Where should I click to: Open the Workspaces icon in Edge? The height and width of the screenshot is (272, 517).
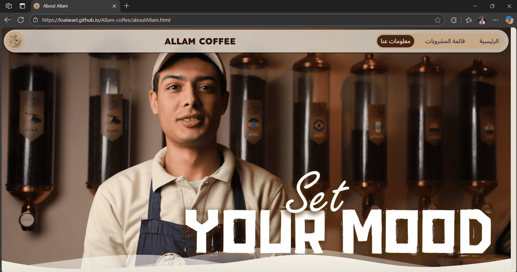[9, 6]
